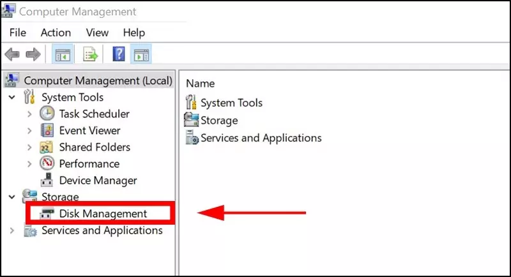Select Storage in the Name list

[219, 121]
